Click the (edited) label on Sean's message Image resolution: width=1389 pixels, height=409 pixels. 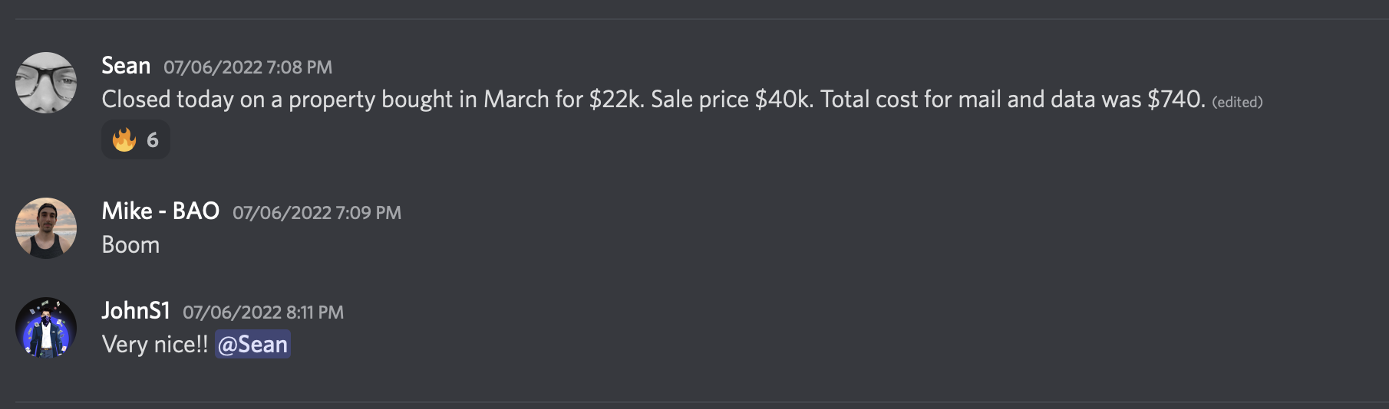1237,102
